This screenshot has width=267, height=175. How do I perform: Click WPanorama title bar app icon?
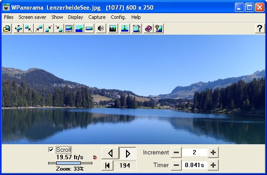point(6,7)
